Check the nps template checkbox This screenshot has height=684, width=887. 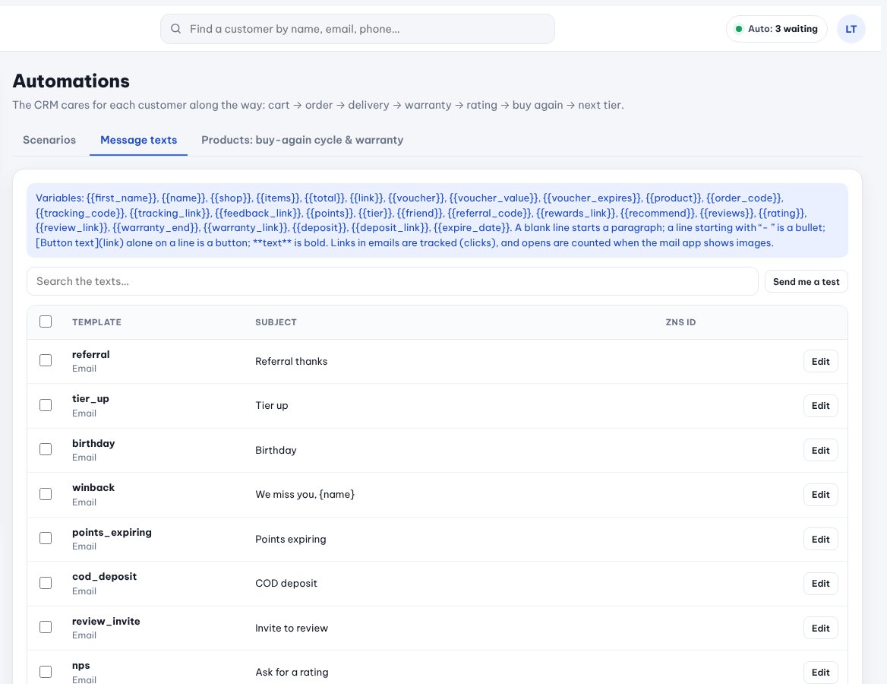[46, 672]
